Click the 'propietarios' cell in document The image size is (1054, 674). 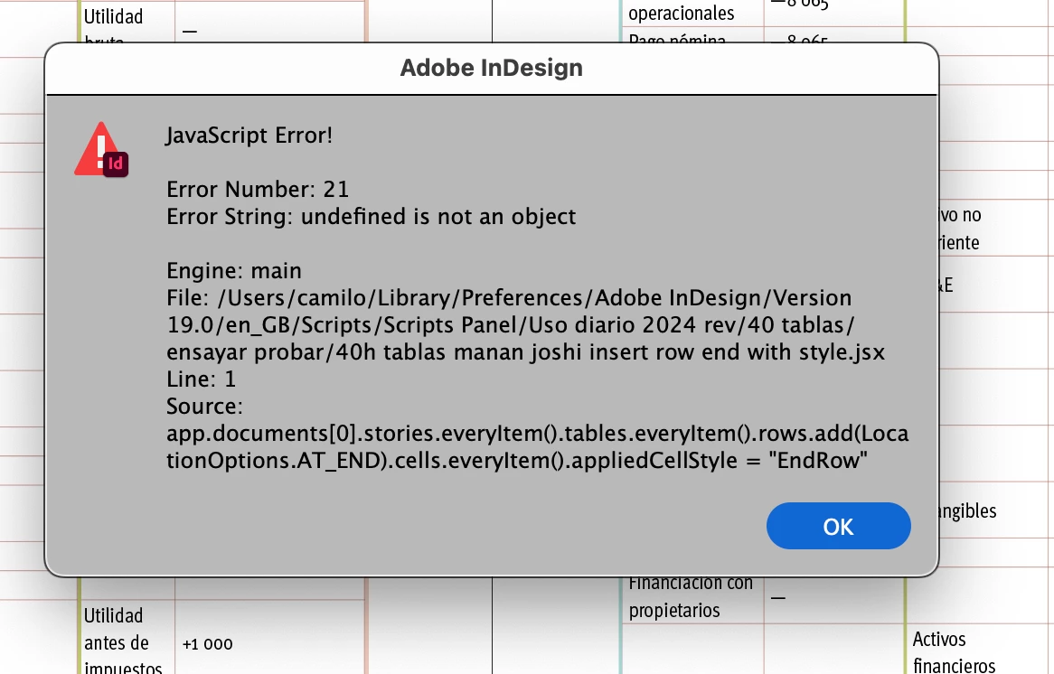pos(674,611)
